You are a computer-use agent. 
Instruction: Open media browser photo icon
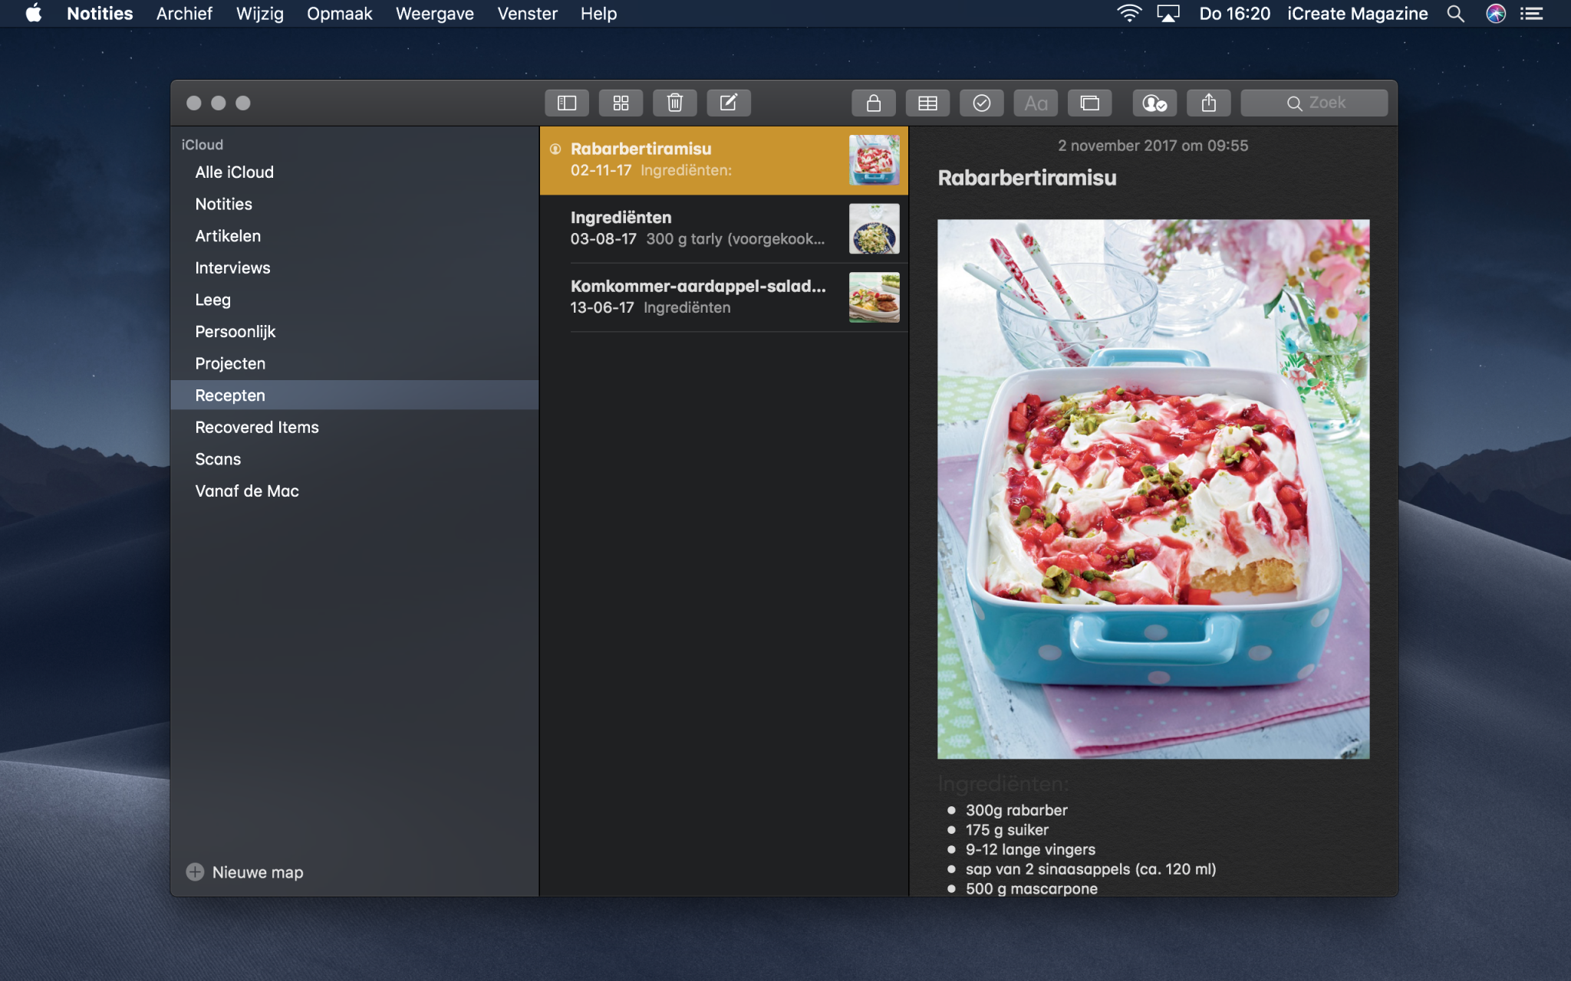pyautogui.click(x=1089, y=103)
